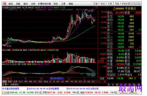The width and height of the screenshot is (147, 96).
Task: Click the plus zoom-in indicator button
Action: (x=99, y=81)
